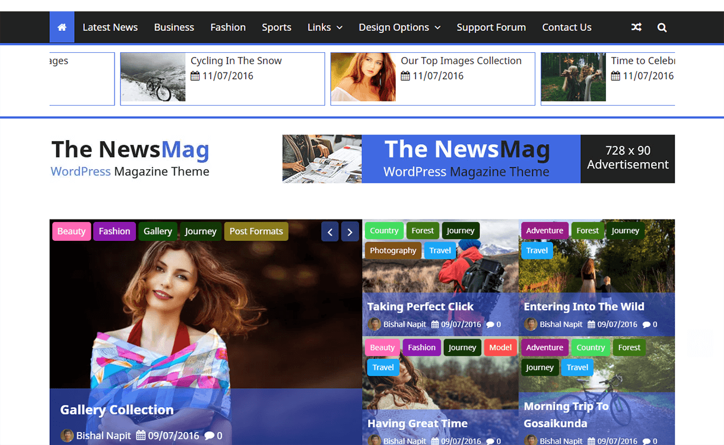Click Bishal Napit author name under Gallery Collection
This screenshot has width=724, height=445.
(x=104, y=436)
